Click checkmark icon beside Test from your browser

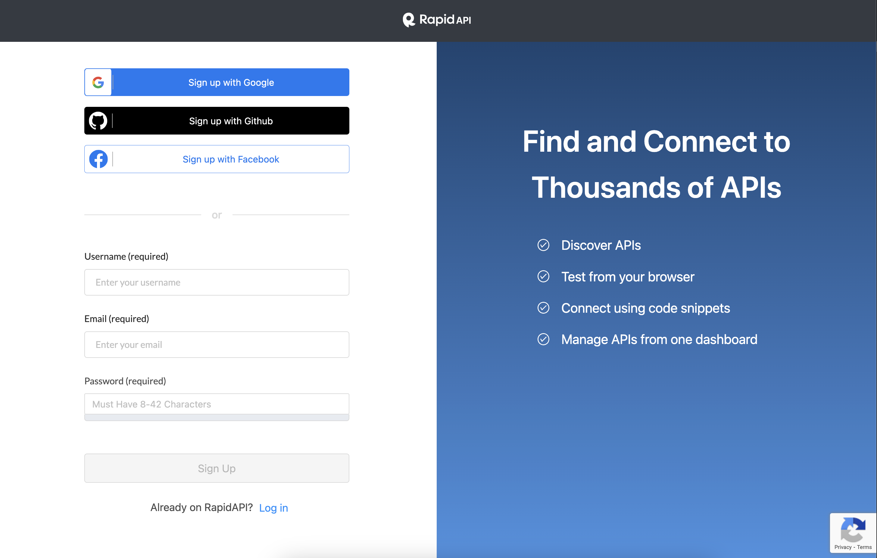(x=543, y=277)
